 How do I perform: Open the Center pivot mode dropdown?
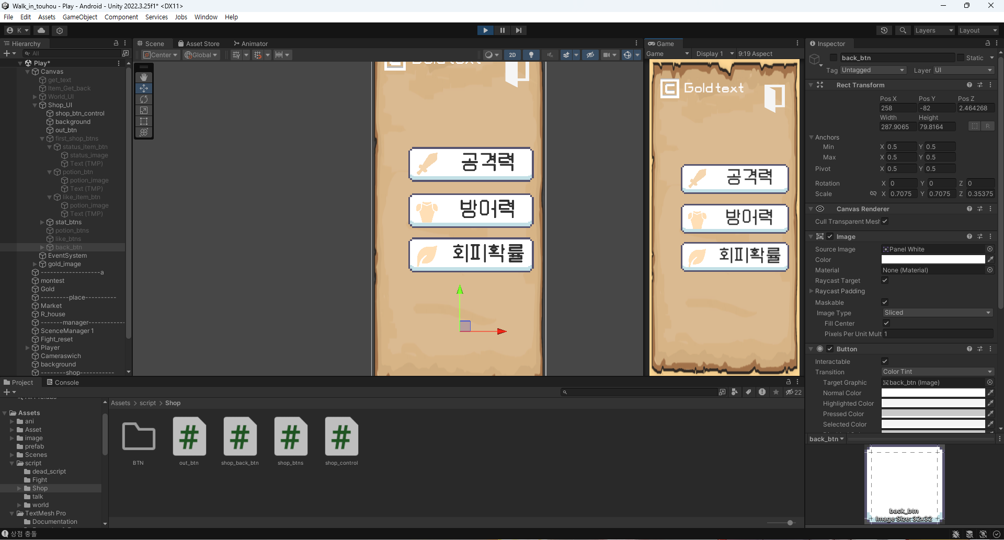161,55
